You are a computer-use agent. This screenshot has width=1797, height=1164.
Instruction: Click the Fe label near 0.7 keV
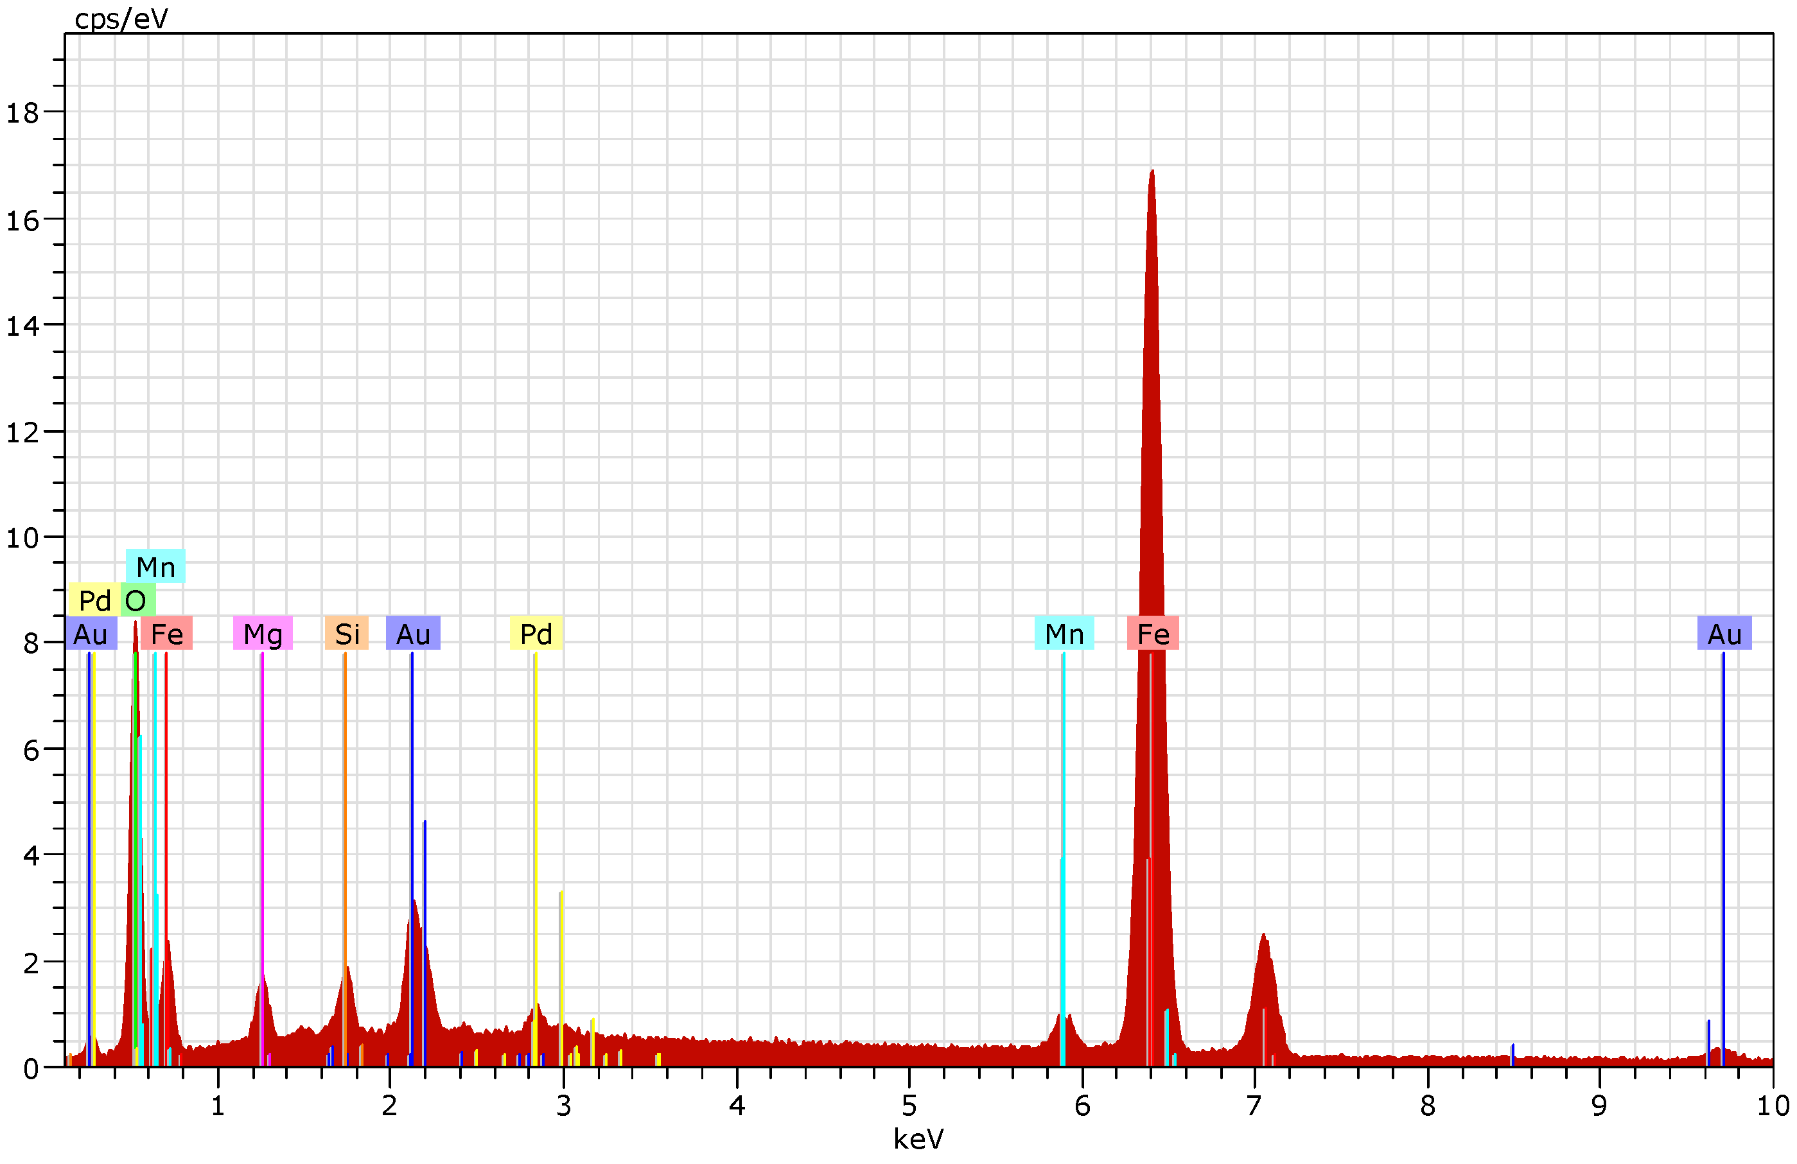[x=167, y=633]
